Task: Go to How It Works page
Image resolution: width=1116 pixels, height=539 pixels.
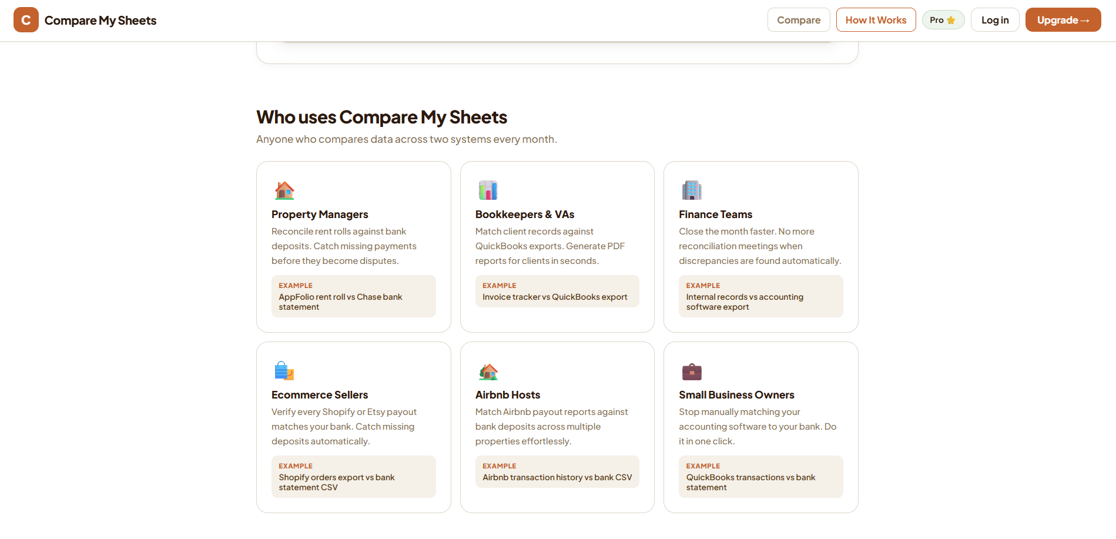Action: (x=876, y=20)
